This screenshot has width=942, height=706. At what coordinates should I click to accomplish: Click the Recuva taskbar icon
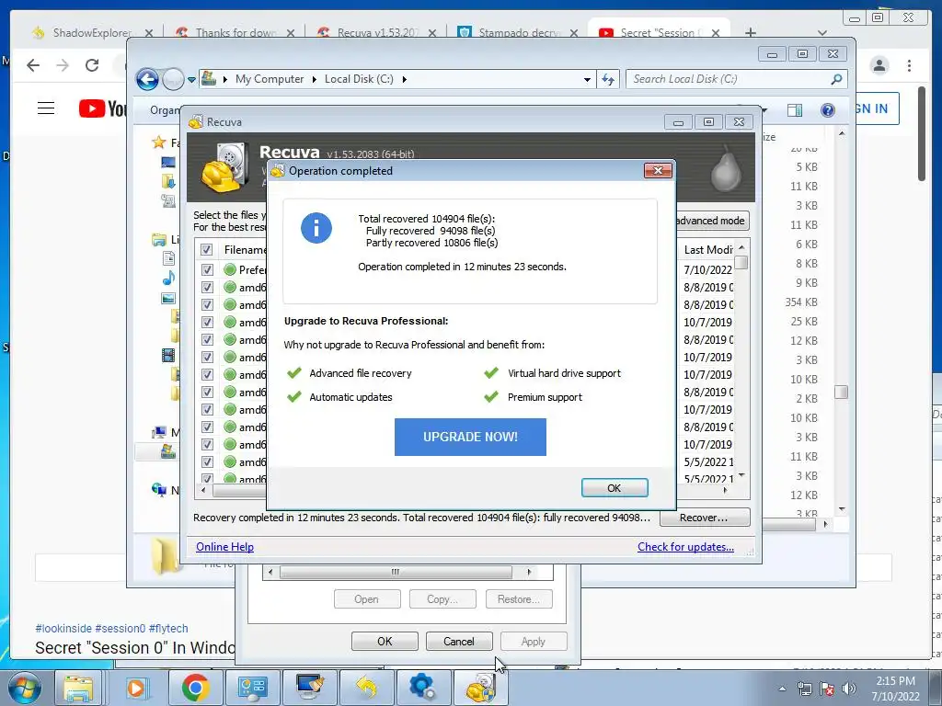[x=480, y=688]
